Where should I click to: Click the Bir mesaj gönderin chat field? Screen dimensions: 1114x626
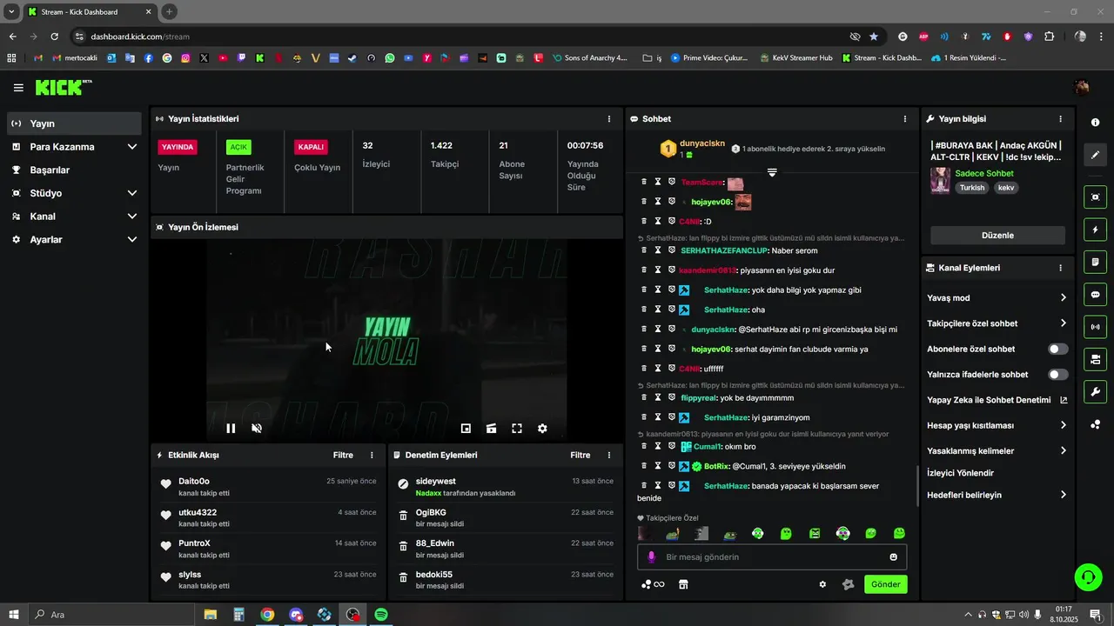772,557
